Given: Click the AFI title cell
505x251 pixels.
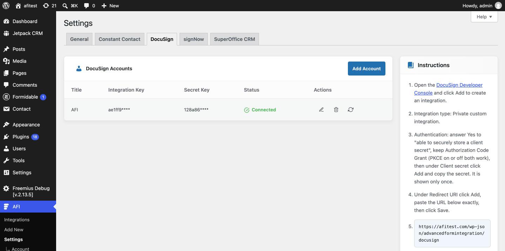Looking at the screenshot, I should [75, 110].
